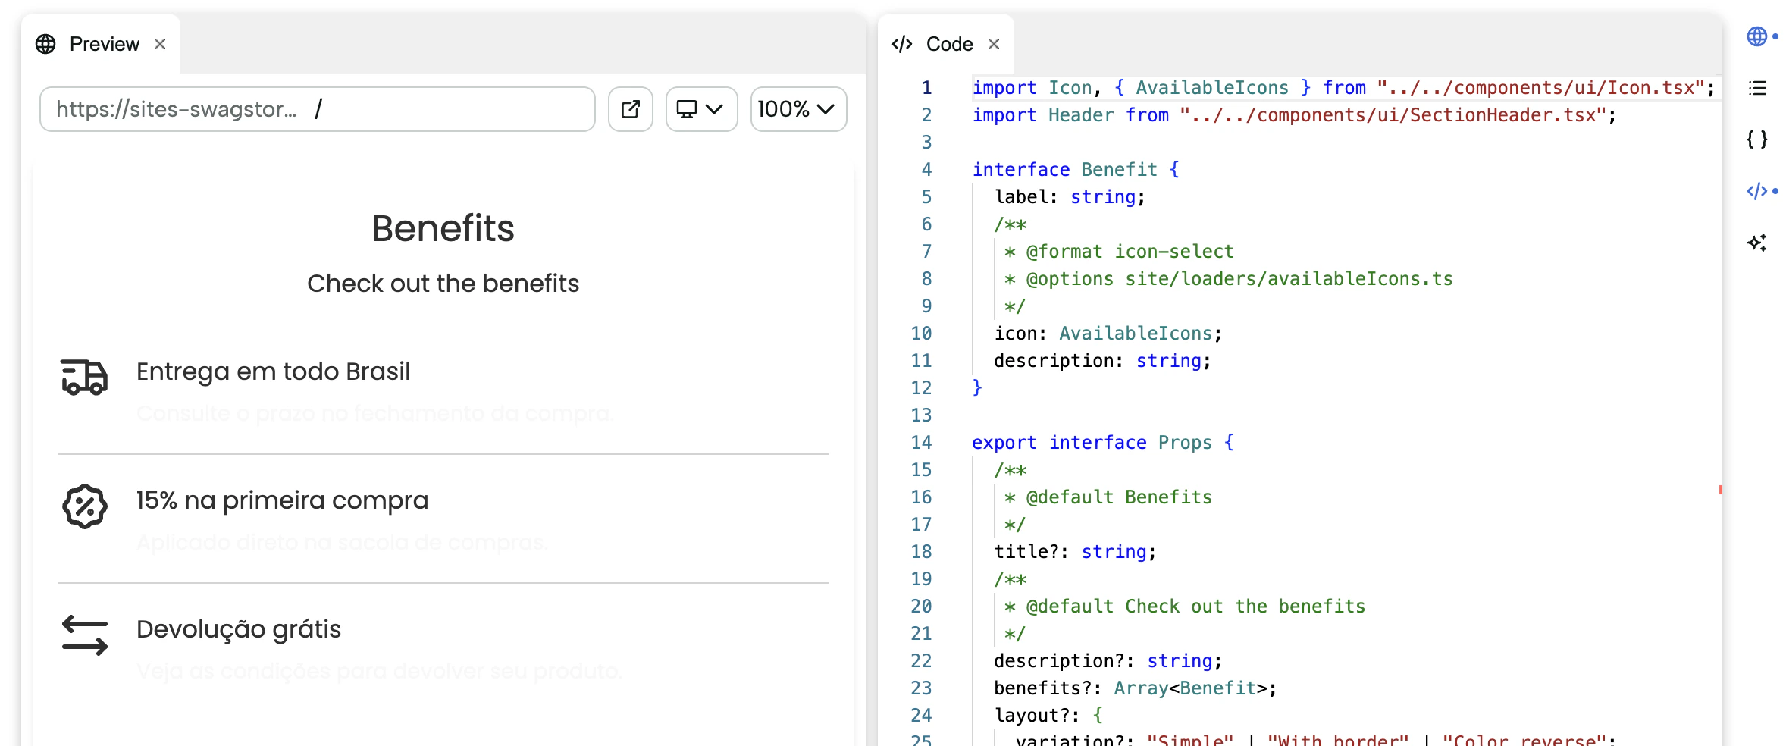This screenshot has height=746, width=1786.
Task: Click 'label: string;' on line 5
Action: point(1070,196)
